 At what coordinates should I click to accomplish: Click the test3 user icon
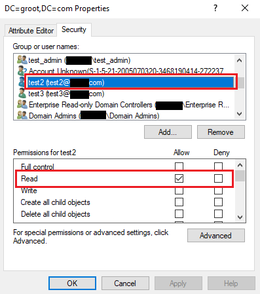[22, 94]
